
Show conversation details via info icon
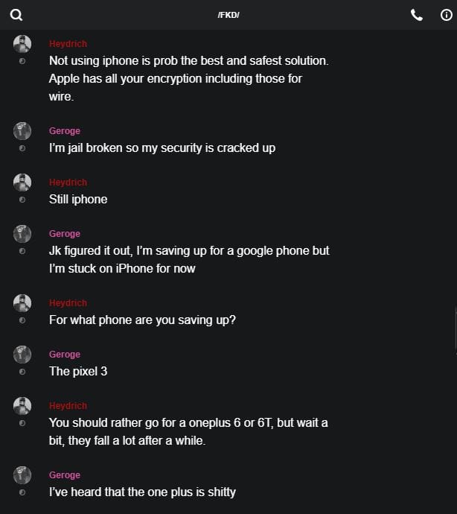pyautogui.click(x=446, y=15)
